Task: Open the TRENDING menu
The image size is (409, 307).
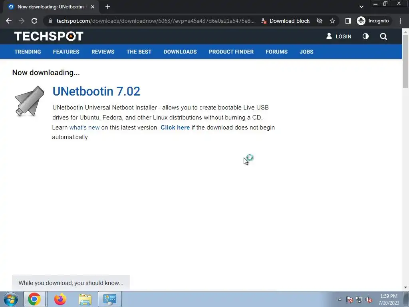Action: (x=28, y=52)
